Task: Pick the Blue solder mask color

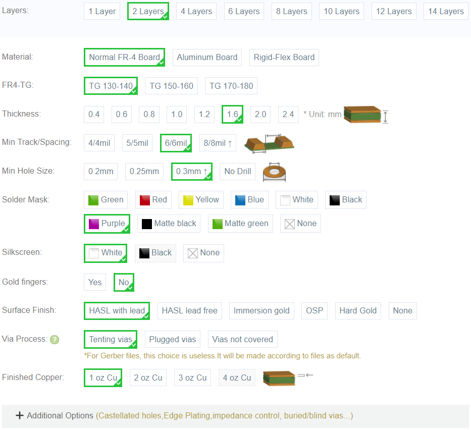Action: click(249, 200)
